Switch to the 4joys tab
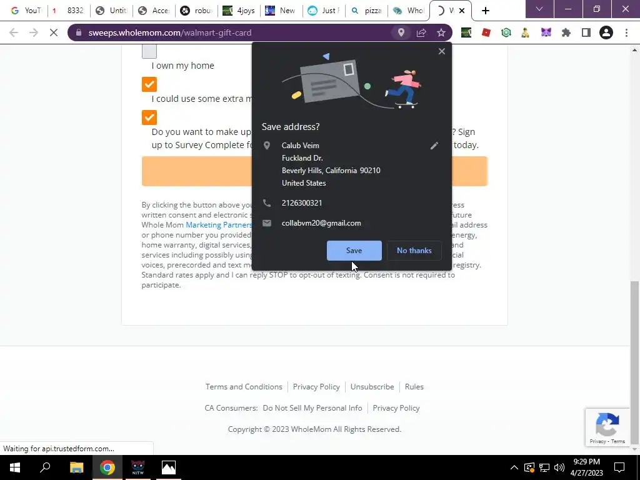Screen dimensions: 640x480 (x=239, y=11)
